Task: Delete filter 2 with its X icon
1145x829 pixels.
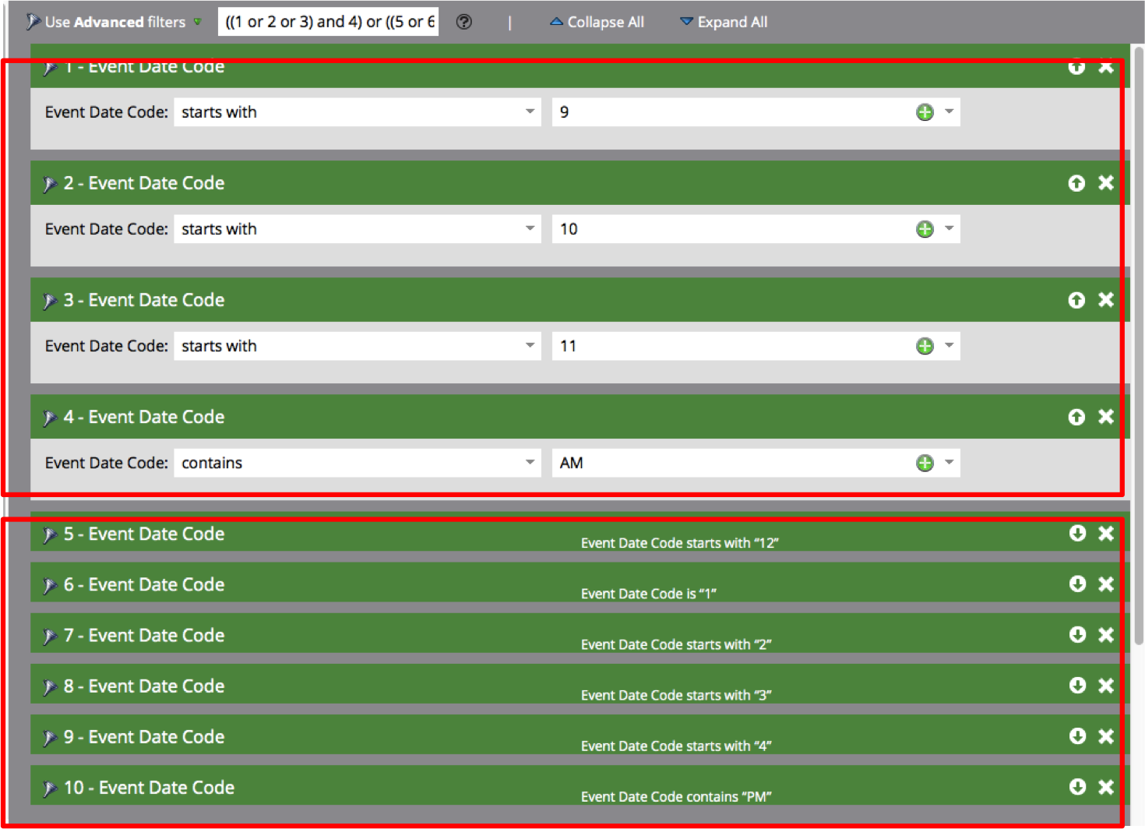Action: (x=1106, y=183)
